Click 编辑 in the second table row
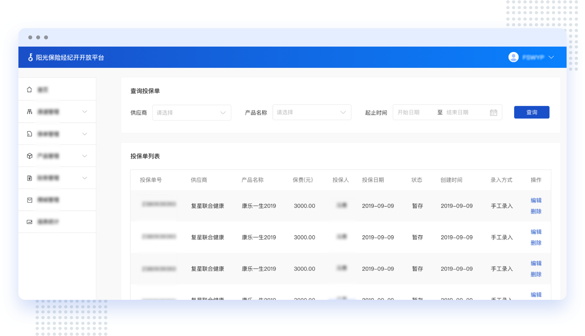585x336 pixels. 536,232
